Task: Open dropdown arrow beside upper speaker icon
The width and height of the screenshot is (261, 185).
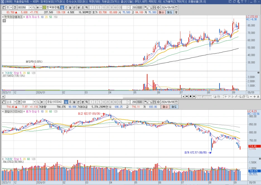Action: point(41,7)
